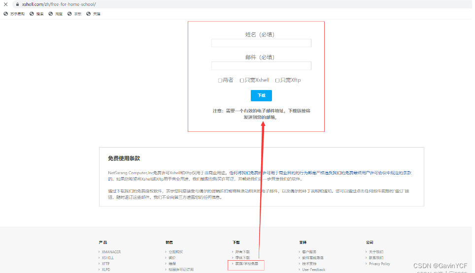Viewport: 475px width, 273px height.
Task: Open the 字体下载 footer link
Action: click(x=242, y=258)
